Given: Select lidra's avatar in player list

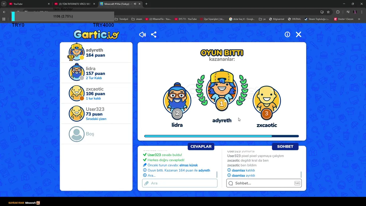Looking at the screenshot, I should 76,73.
